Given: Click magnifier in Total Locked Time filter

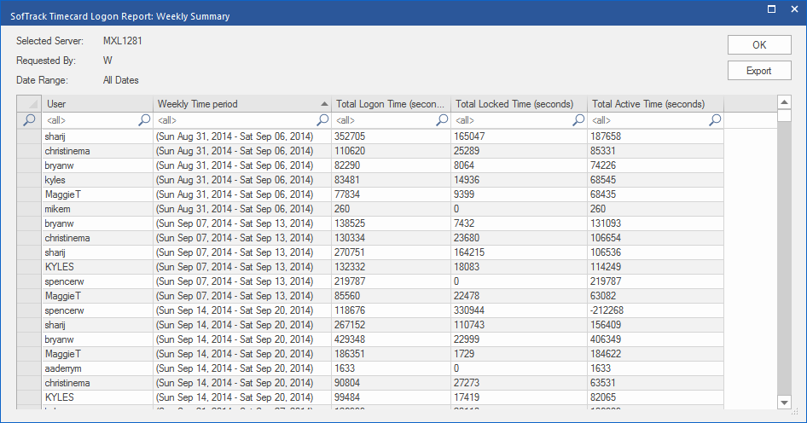Looking at the screenshot, I should [x=578, y=120].
